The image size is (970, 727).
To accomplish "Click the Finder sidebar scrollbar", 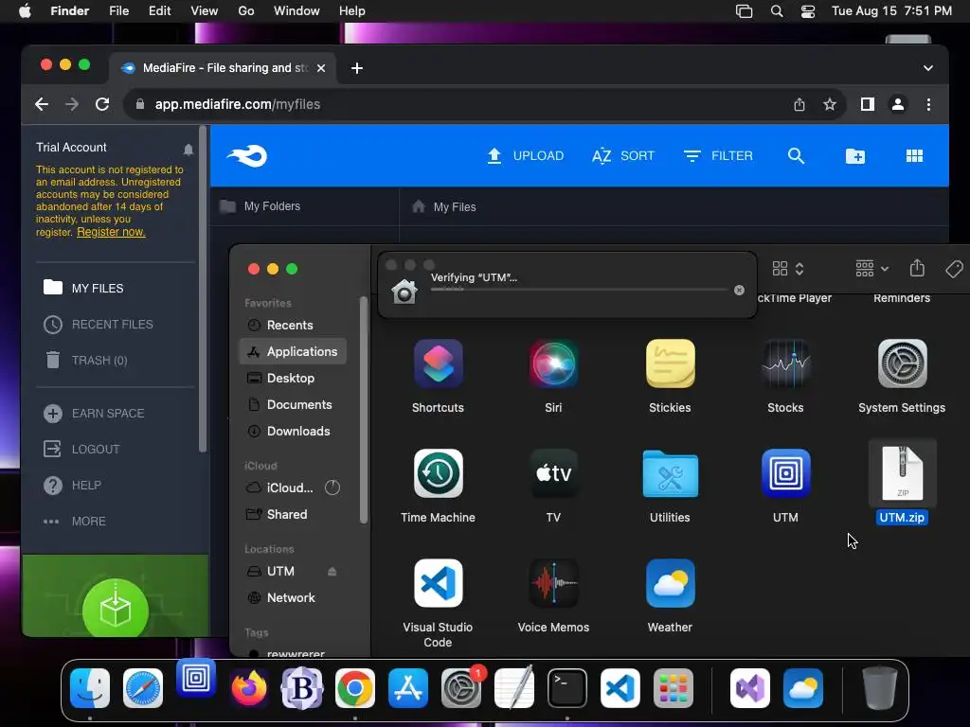I will (x=364, y=409).
